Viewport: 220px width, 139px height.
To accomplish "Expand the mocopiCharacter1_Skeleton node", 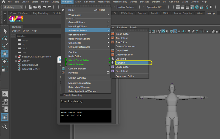I will (x=16, y=57).
